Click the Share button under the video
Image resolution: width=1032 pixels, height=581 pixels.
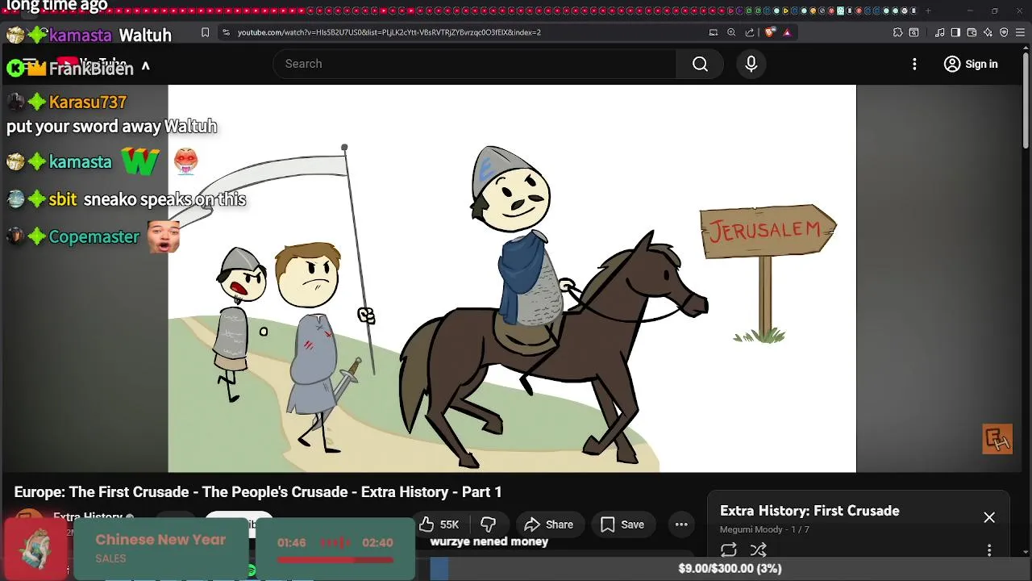click(x=549, y=525)
